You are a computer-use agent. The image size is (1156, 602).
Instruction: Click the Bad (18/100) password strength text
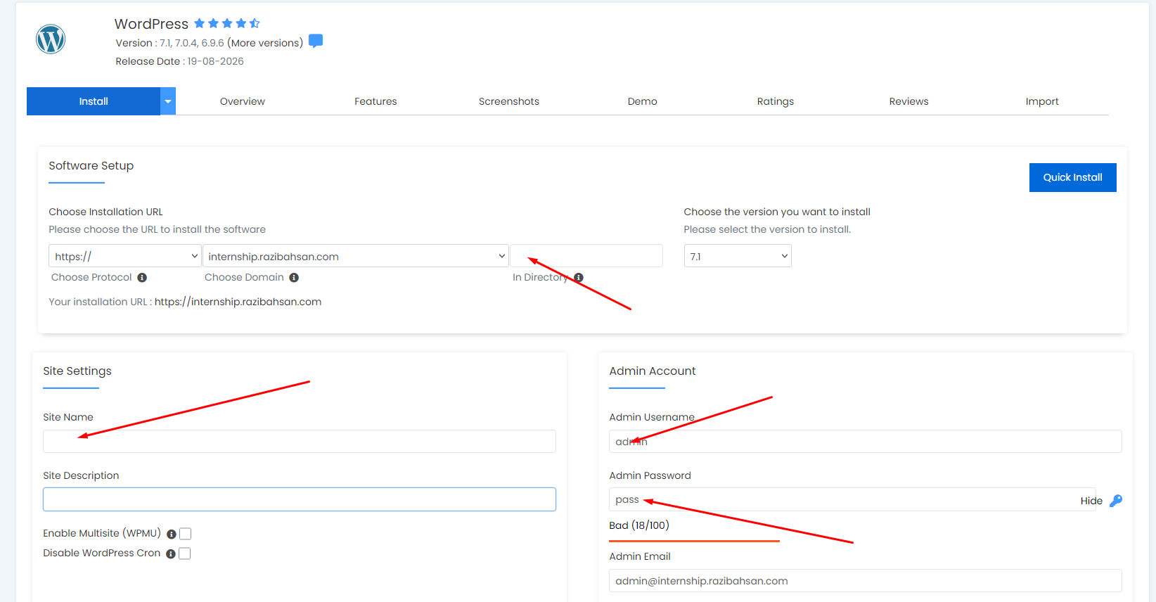[639, 525]
